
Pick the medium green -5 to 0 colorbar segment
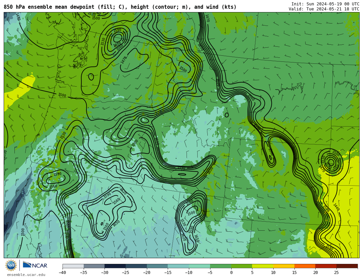(x=220, y=266)
